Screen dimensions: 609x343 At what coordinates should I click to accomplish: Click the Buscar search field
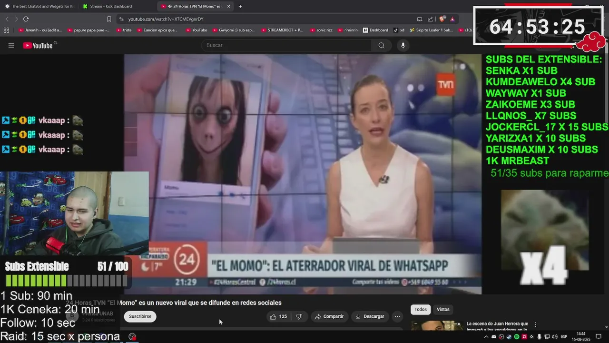[287, 45]
